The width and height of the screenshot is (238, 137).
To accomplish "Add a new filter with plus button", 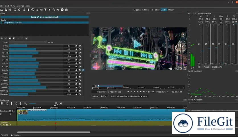I will (x=2, y=38).
